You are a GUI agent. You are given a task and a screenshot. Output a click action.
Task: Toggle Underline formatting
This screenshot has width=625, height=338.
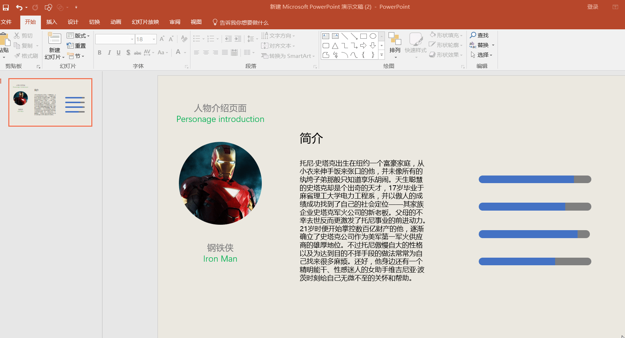[118, 52]
